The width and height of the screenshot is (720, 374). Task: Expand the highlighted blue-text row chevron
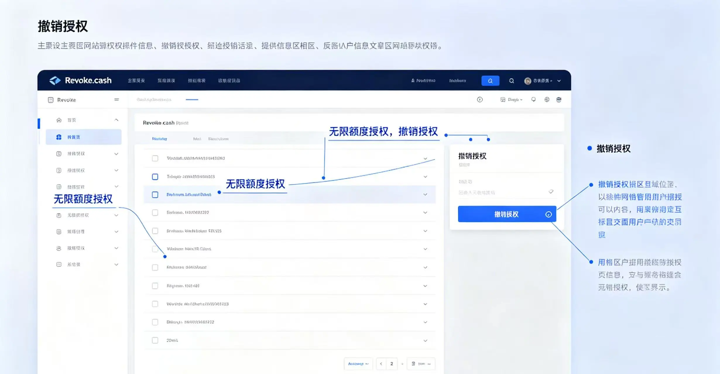tap(425, 194)
